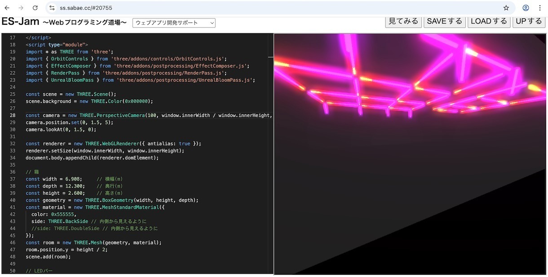The width and height of the screenshot is (548, 277).
Task: Click line number 17 in gutter
Action: click(x=12, y=37)
